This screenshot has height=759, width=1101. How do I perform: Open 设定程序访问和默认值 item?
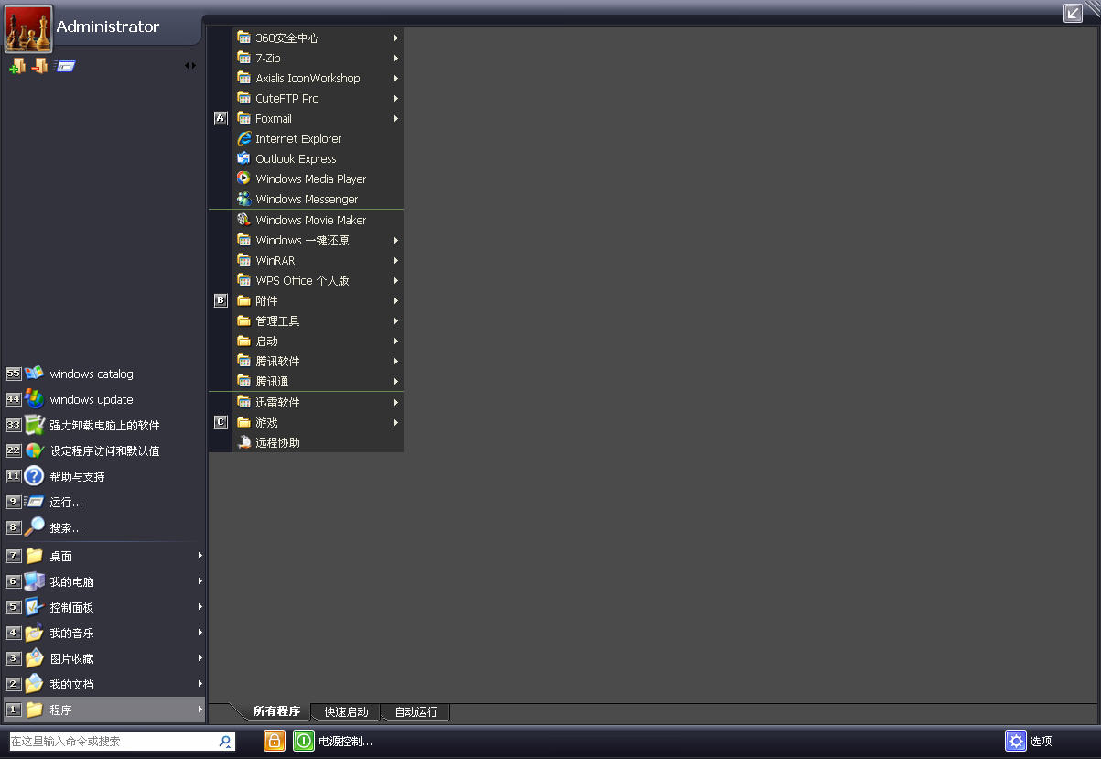coord(104,450)
